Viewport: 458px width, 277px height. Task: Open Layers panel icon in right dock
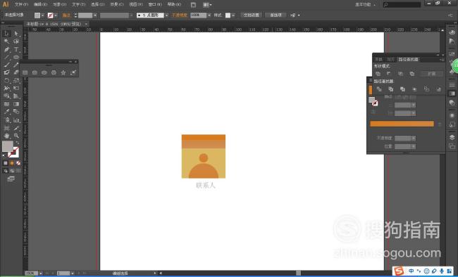click(452, 137)
